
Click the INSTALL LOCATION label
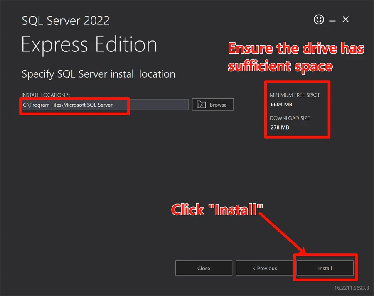pos(46,95)
